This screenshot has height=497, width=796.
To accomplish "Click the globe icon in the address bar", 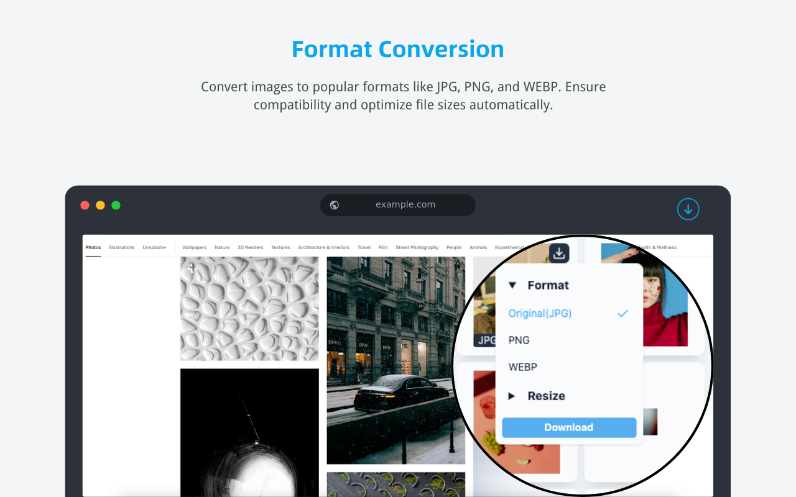I will [x=335, y=205].
